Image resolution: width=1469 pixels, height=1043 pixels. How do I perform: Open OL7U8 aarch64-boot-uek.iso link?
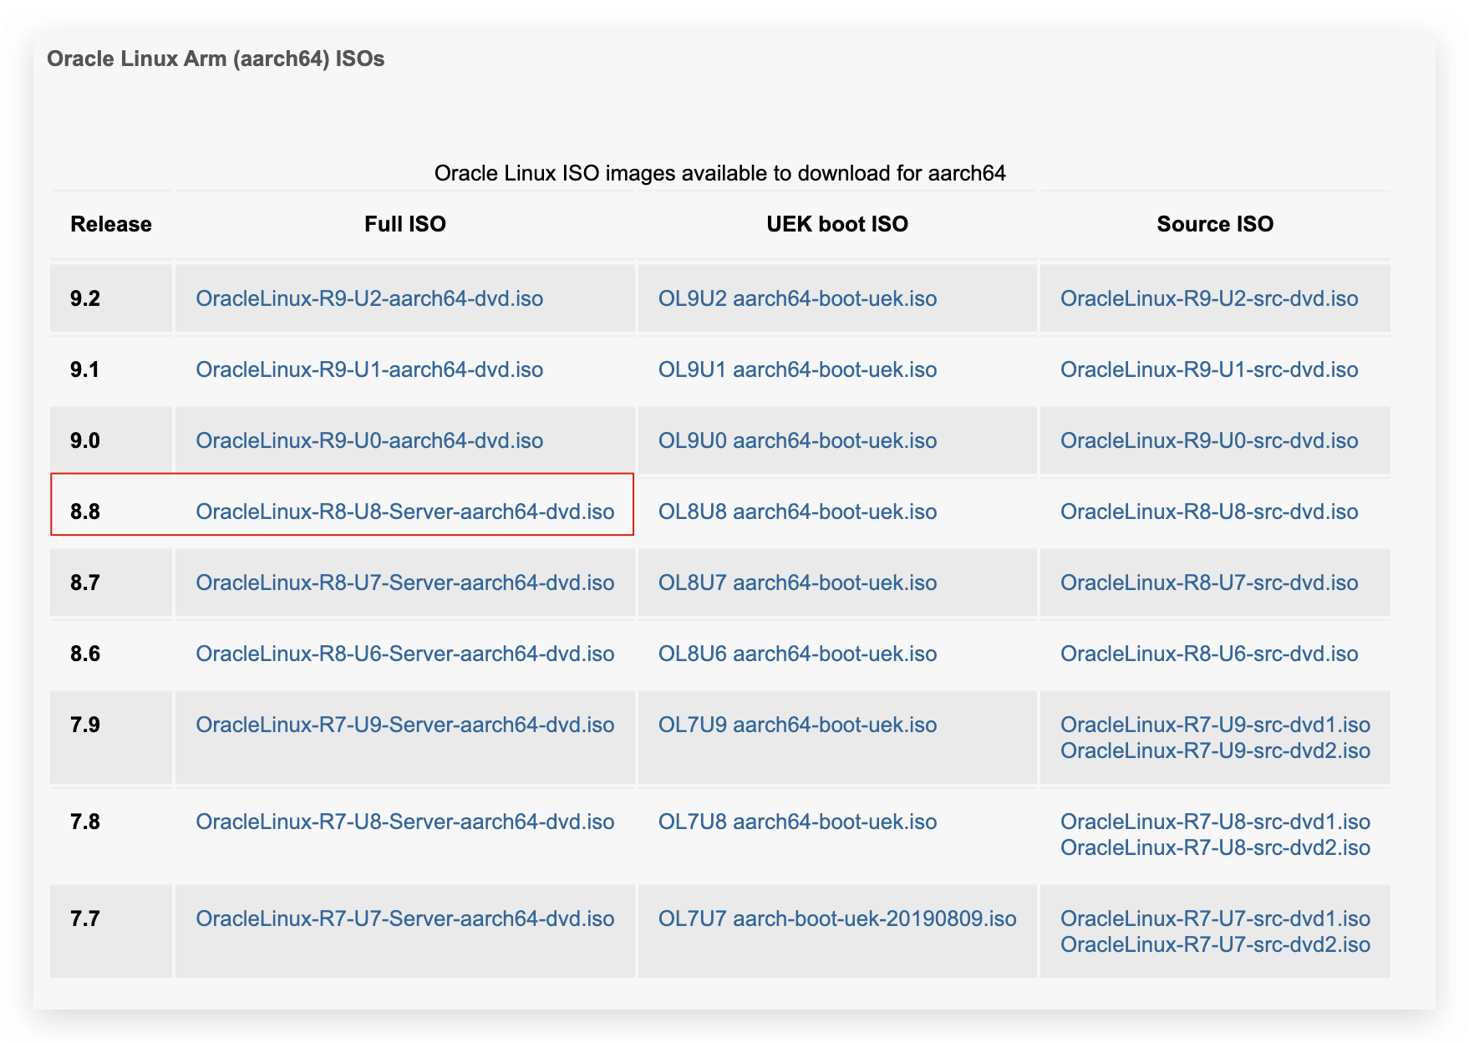(797, 822)
